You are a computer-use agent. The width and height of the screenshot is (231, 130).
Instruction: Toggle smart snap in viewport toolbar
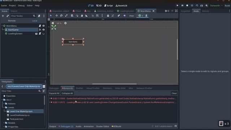(92, 16)
